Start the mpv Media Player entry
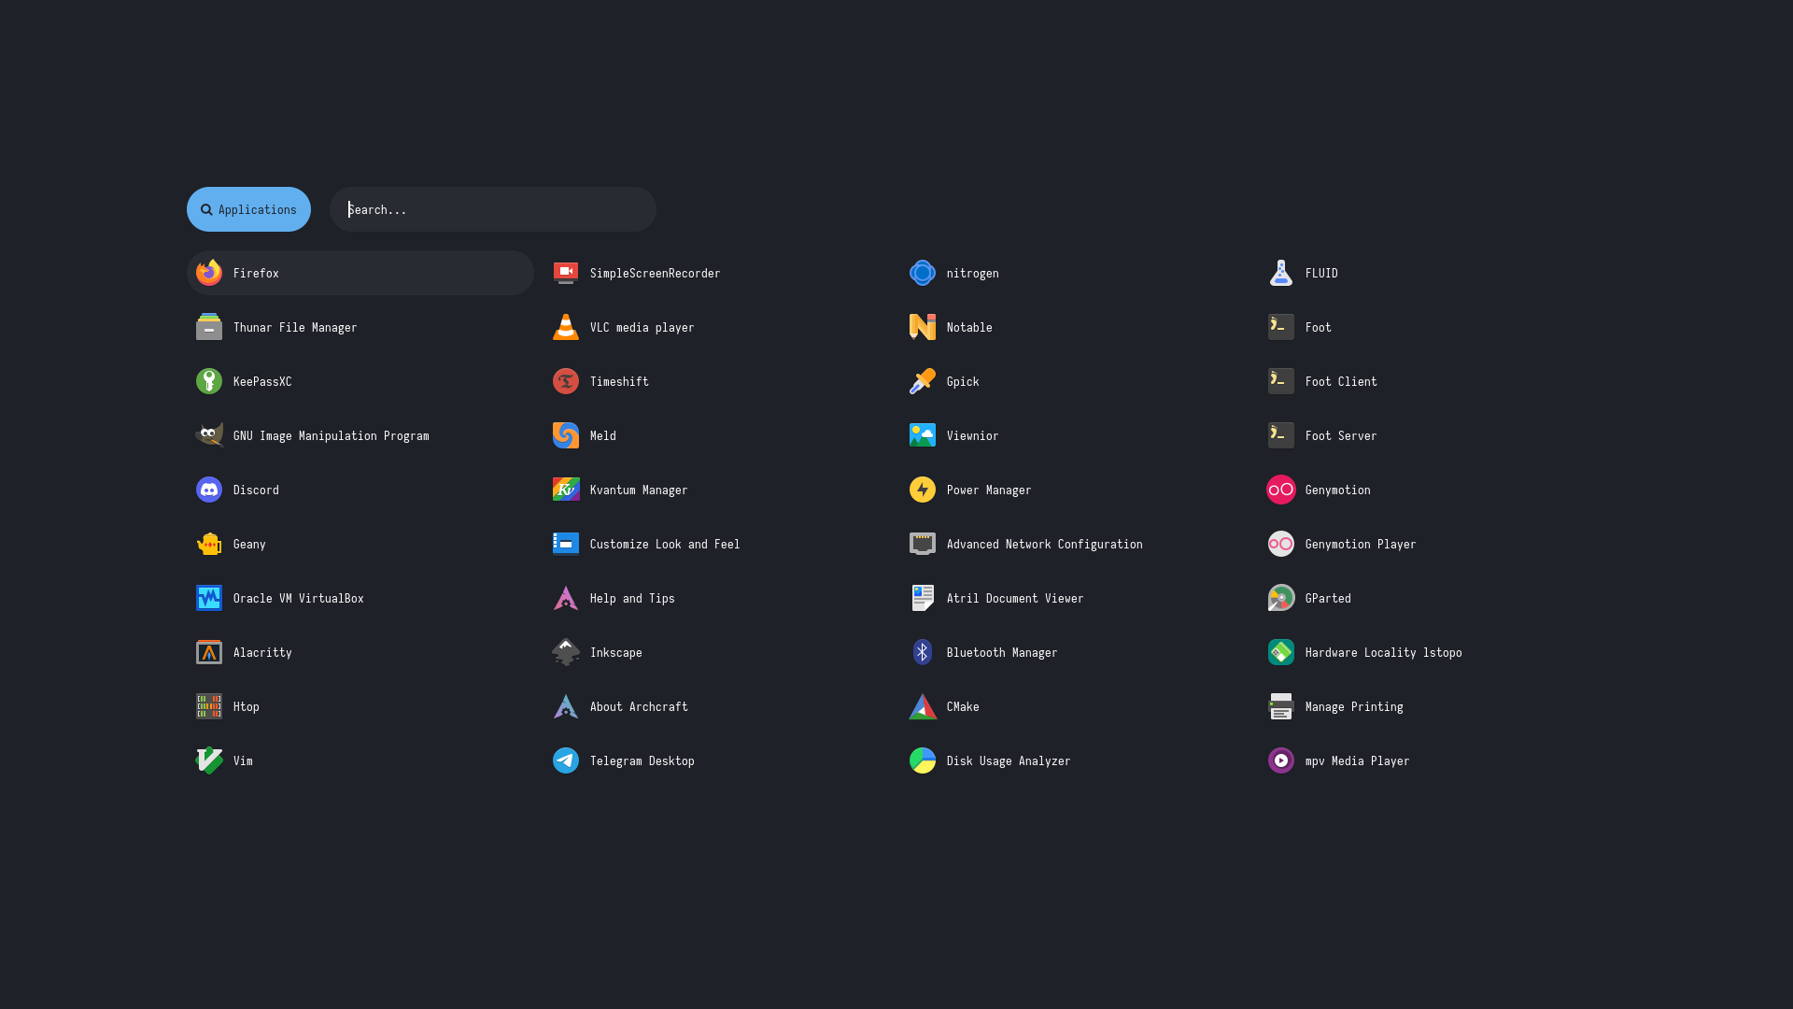The height and width of the screenshot is (1009, 1793). click(1356, 760)
